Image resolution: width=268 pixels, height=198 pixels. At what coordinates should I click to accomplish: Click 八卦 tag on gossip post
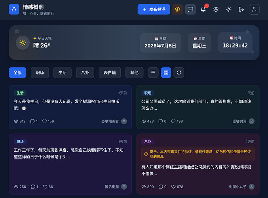(x=148, y=142)
